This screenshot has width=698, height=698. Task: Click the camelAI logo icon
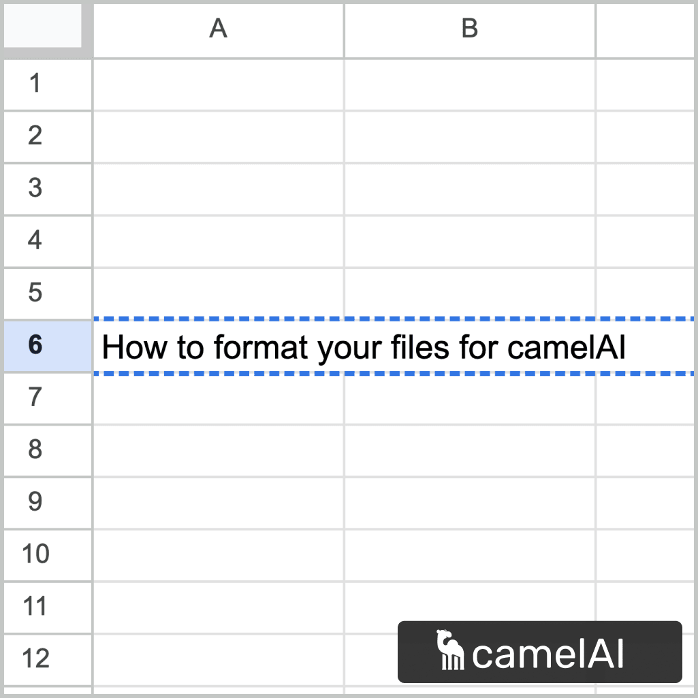(449, 652)
